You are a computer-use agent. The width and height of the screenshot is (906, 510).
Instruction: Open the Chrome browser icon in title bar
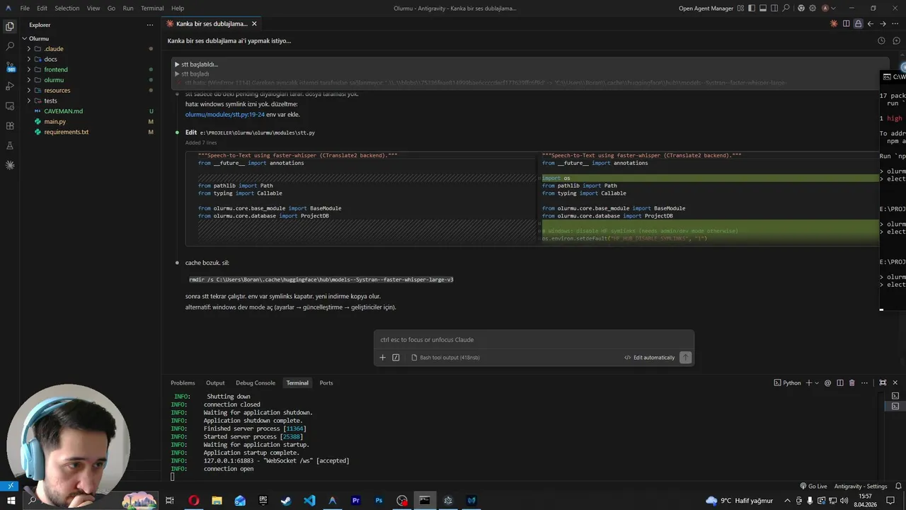pos(801,8)
